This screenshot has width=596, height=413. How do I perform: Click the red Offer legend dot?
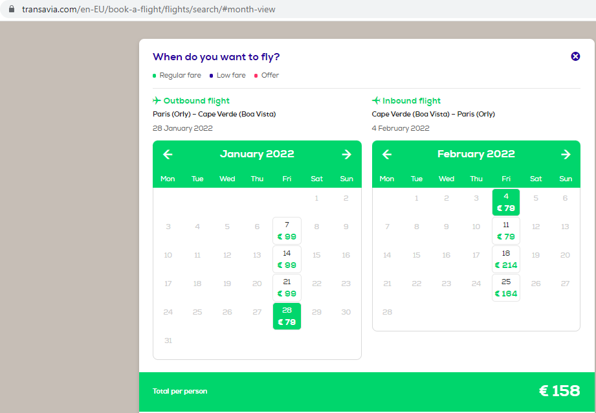[256, 76]
